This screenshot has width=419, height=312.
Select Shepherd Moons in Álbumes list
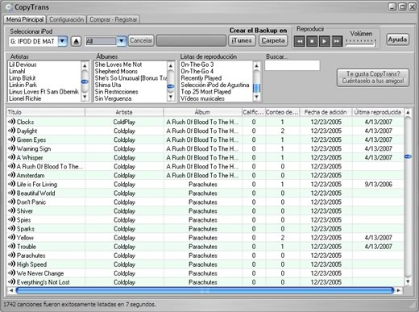tap(116, 71)
